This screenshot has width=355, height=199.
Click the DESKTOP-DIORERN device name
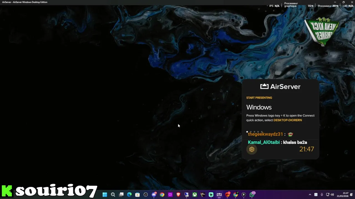[288, 120]
